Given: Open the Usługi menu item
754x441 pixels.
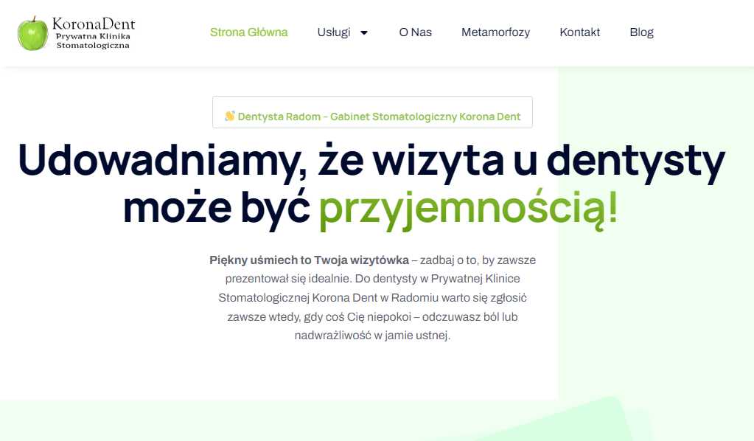Looking at the screenshot, I should (x=334, y=32).
